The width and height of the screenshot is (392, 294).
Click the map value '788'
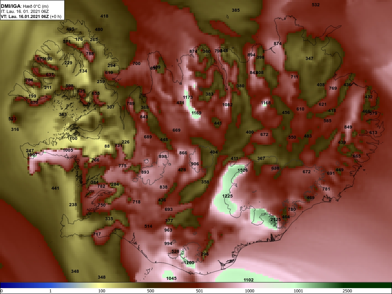pos(90,54)
